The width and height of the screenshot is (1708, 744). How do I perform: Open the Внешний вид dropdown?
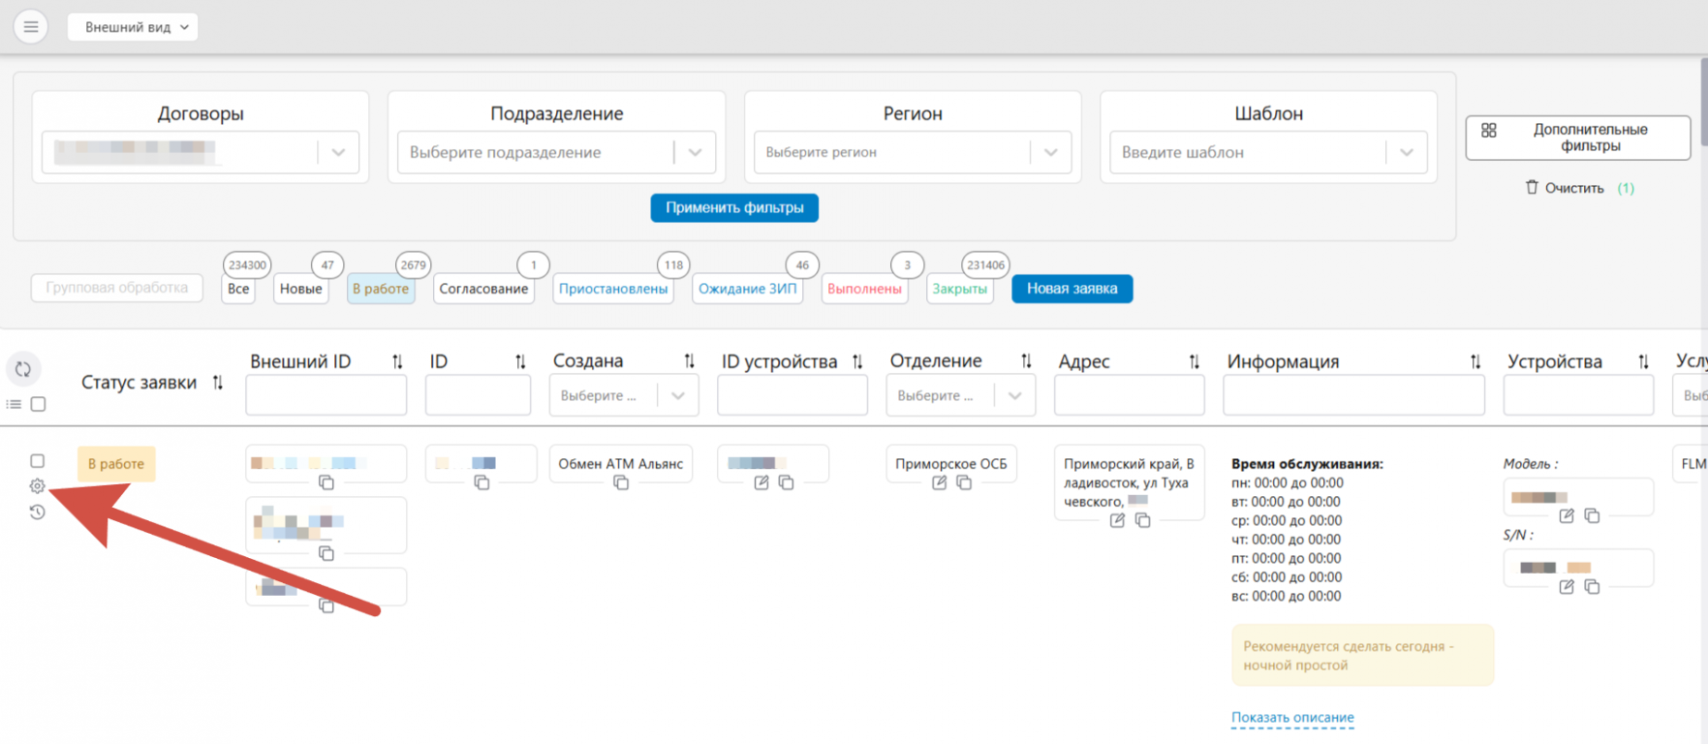(133, 27)
